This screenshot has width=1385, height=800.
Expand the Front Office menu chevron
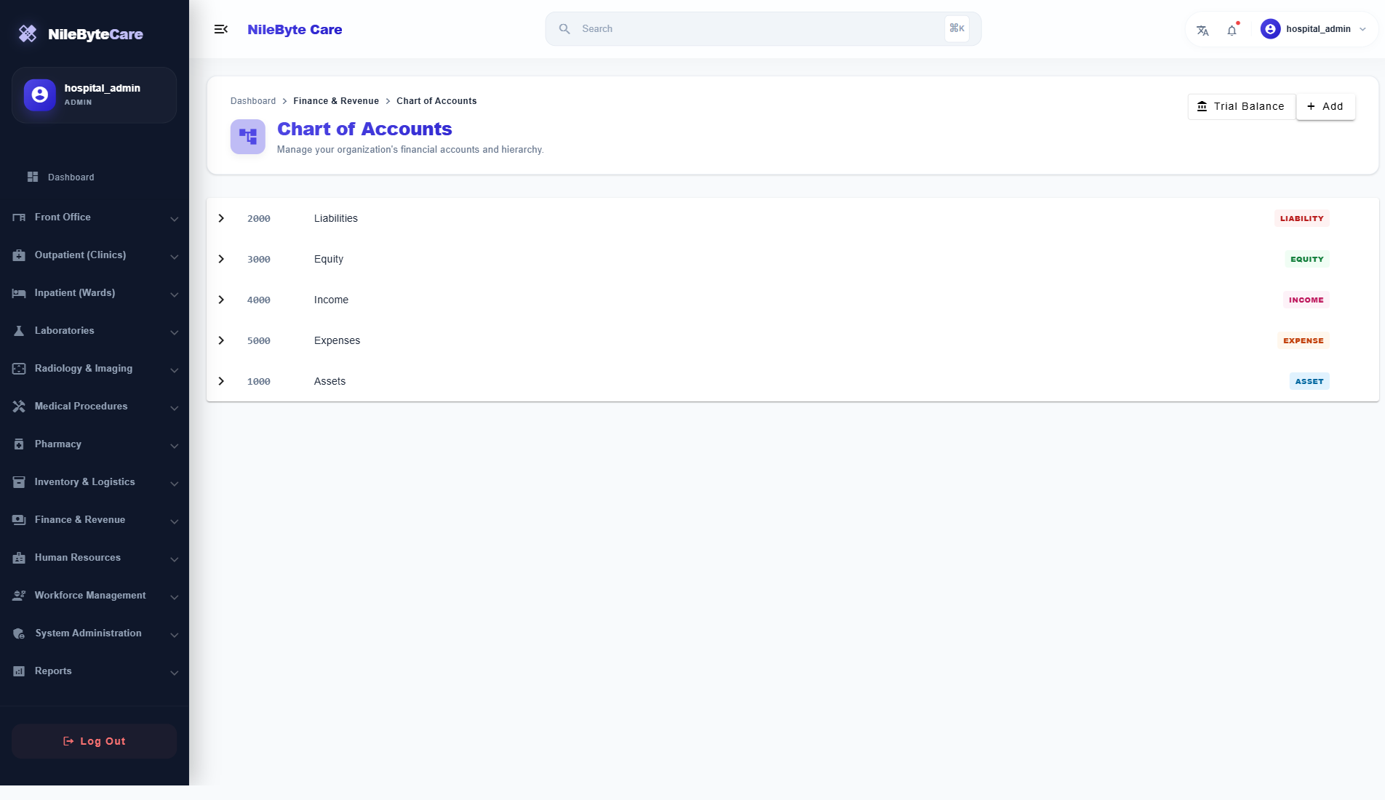click(x=174, y=219)
